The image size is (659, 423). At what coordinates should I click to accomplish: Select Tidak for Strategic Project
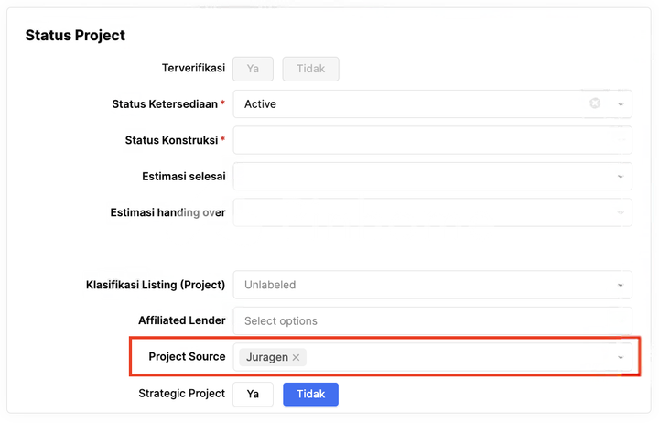(x=310, y=394)
